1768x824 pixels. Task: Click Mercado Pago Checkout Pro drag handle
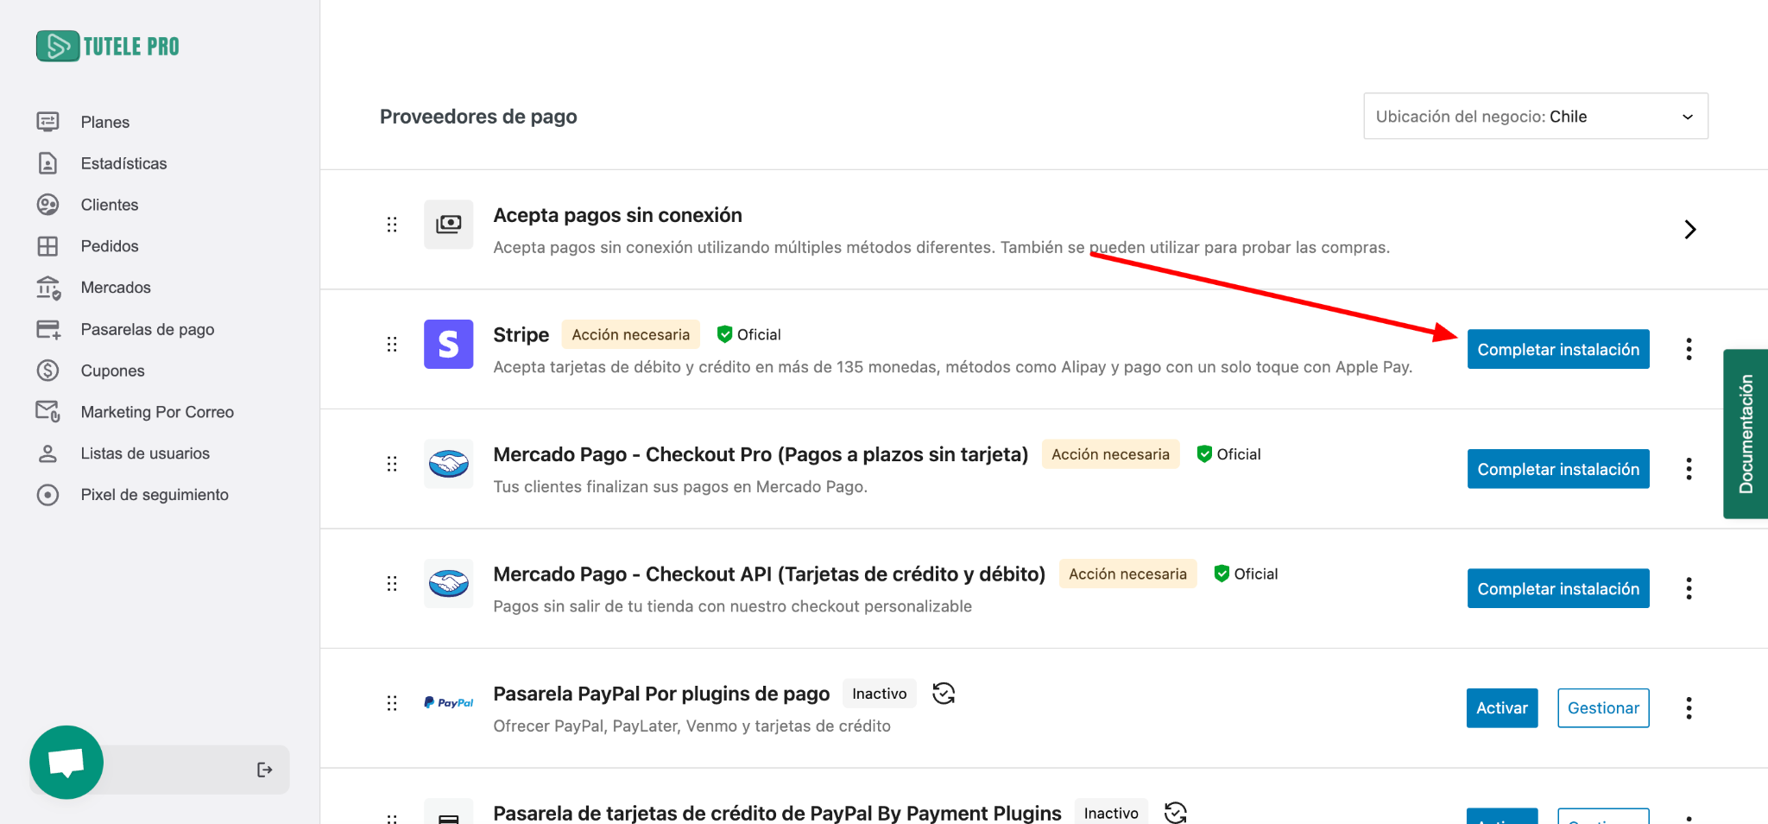[x=392, y=464]
